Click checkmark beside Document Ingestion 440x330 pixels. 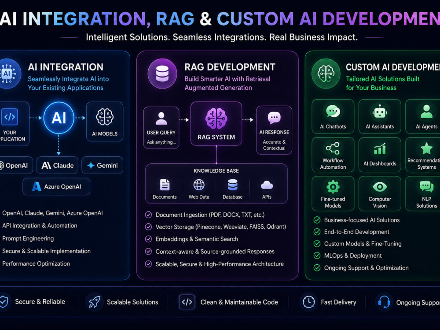click(148, 215)
